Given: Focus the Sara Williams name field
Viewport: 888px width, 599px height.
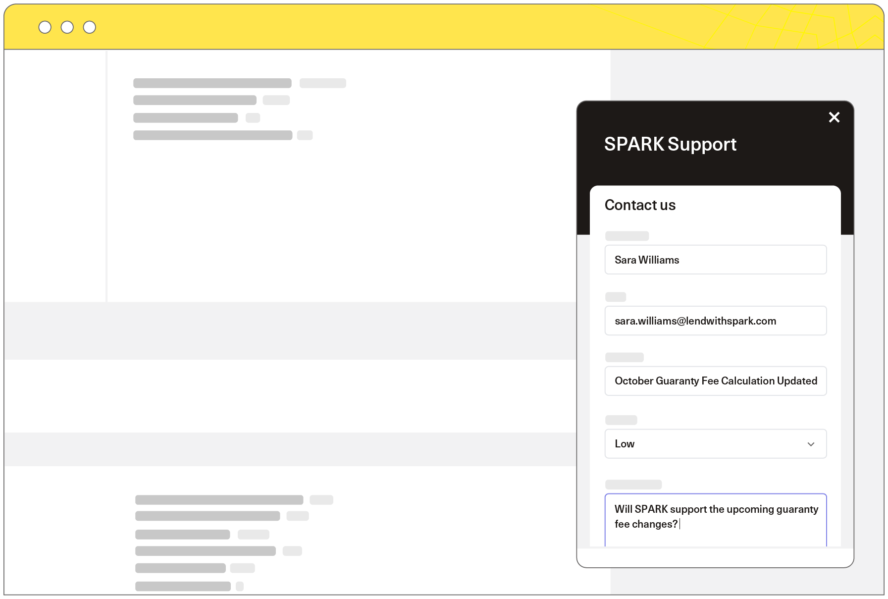Looking at the screenshot, I should [715, 260].
